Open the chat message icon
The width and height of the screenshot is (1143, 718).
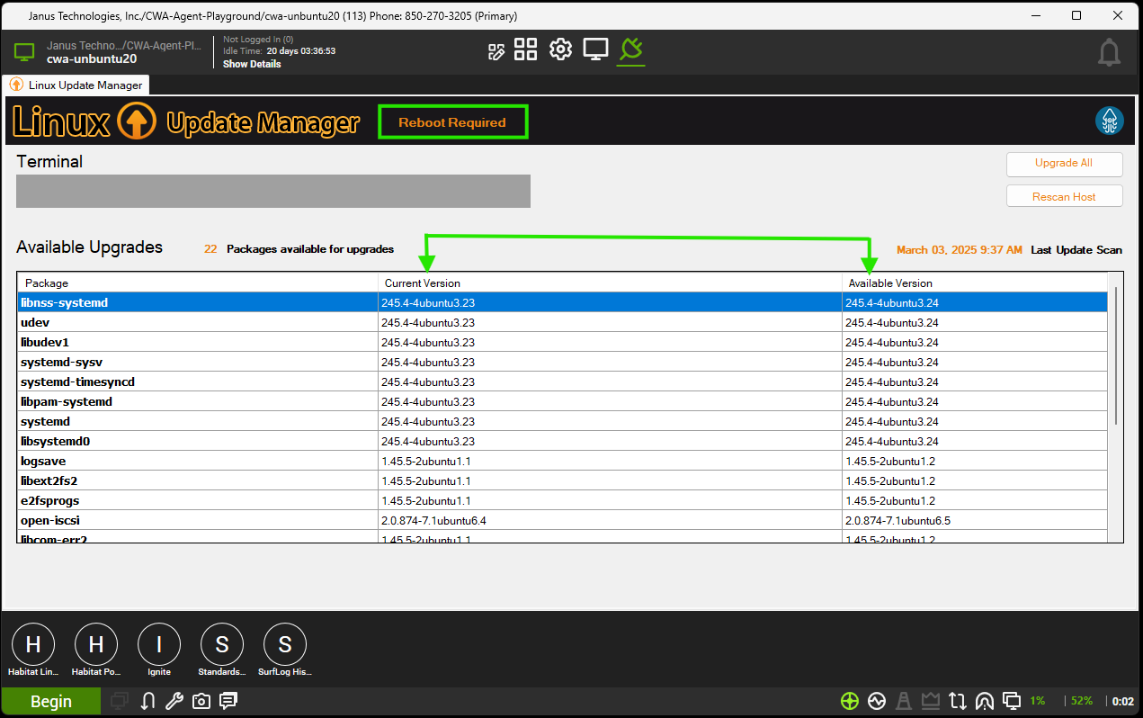click(x=228, y=702)
